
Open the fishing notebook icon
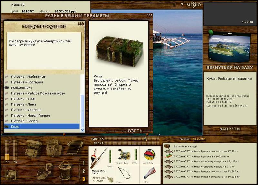75,147
